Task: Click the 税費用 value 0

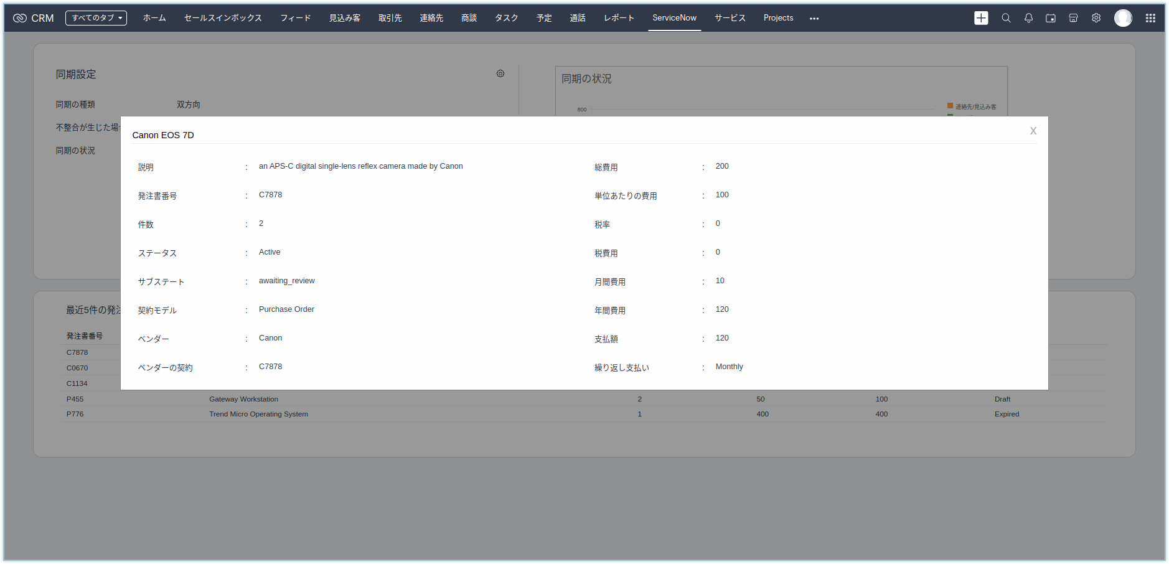Action: click(718, 252)
